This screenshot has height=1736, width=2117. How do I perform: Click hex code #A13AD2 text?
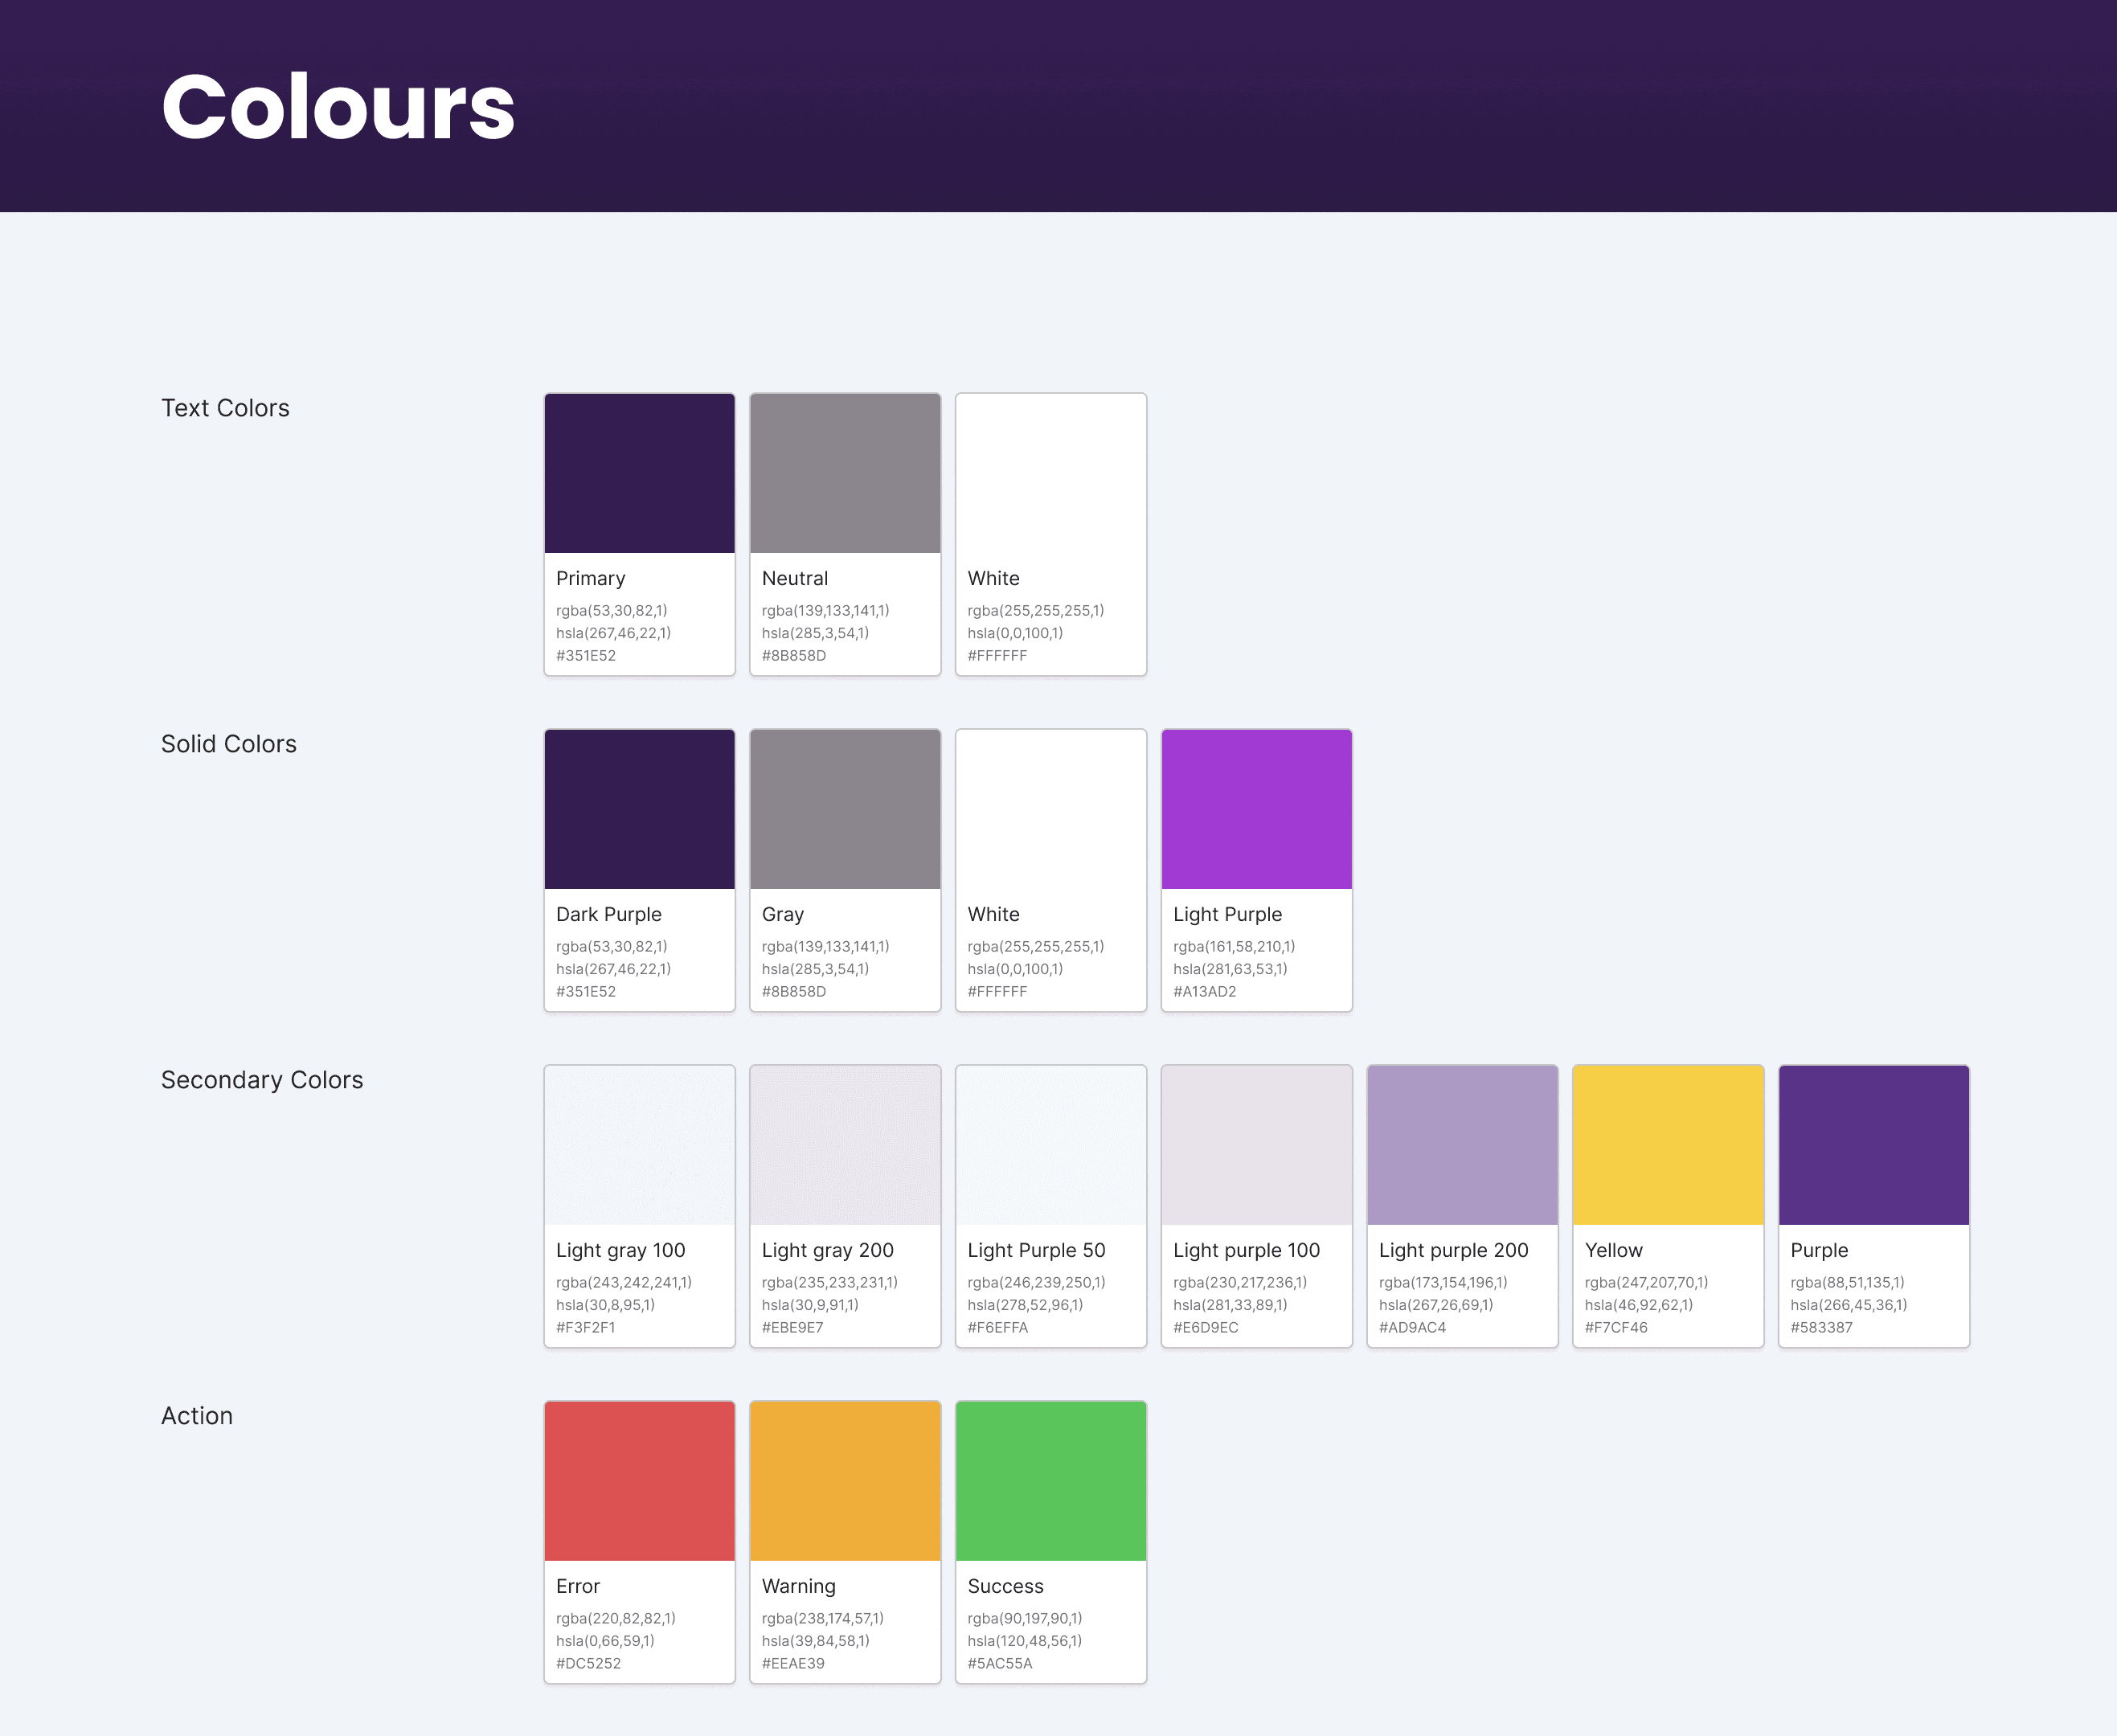point(1204,992)
